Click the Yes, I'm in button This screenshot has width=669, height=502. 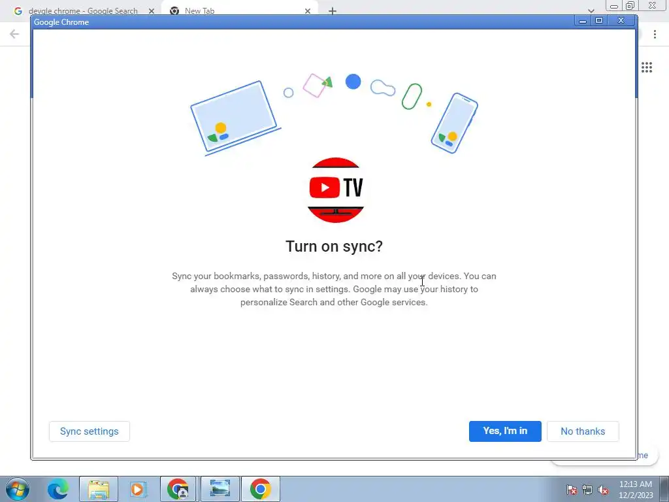pyautogui.click(x=505, y=431)
